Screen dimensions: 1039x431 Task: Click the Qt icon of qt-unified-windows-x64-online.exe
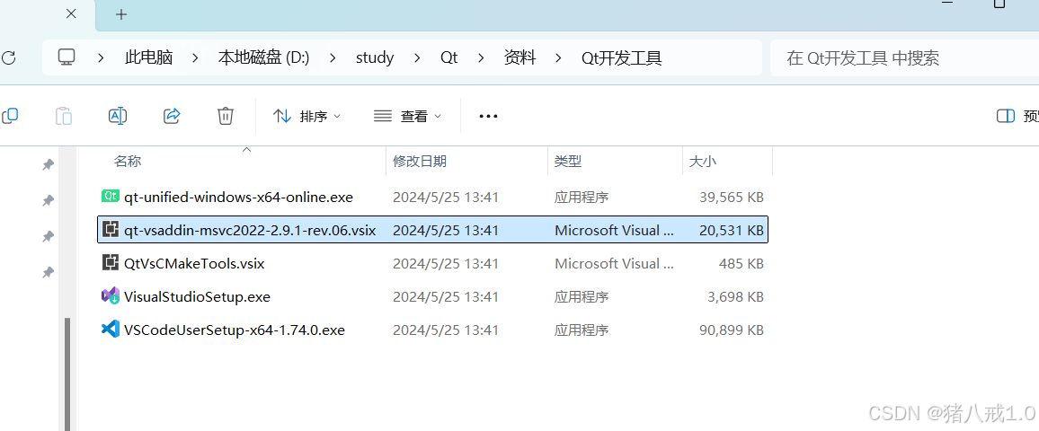pyautogui.click(x=110, y=196)
